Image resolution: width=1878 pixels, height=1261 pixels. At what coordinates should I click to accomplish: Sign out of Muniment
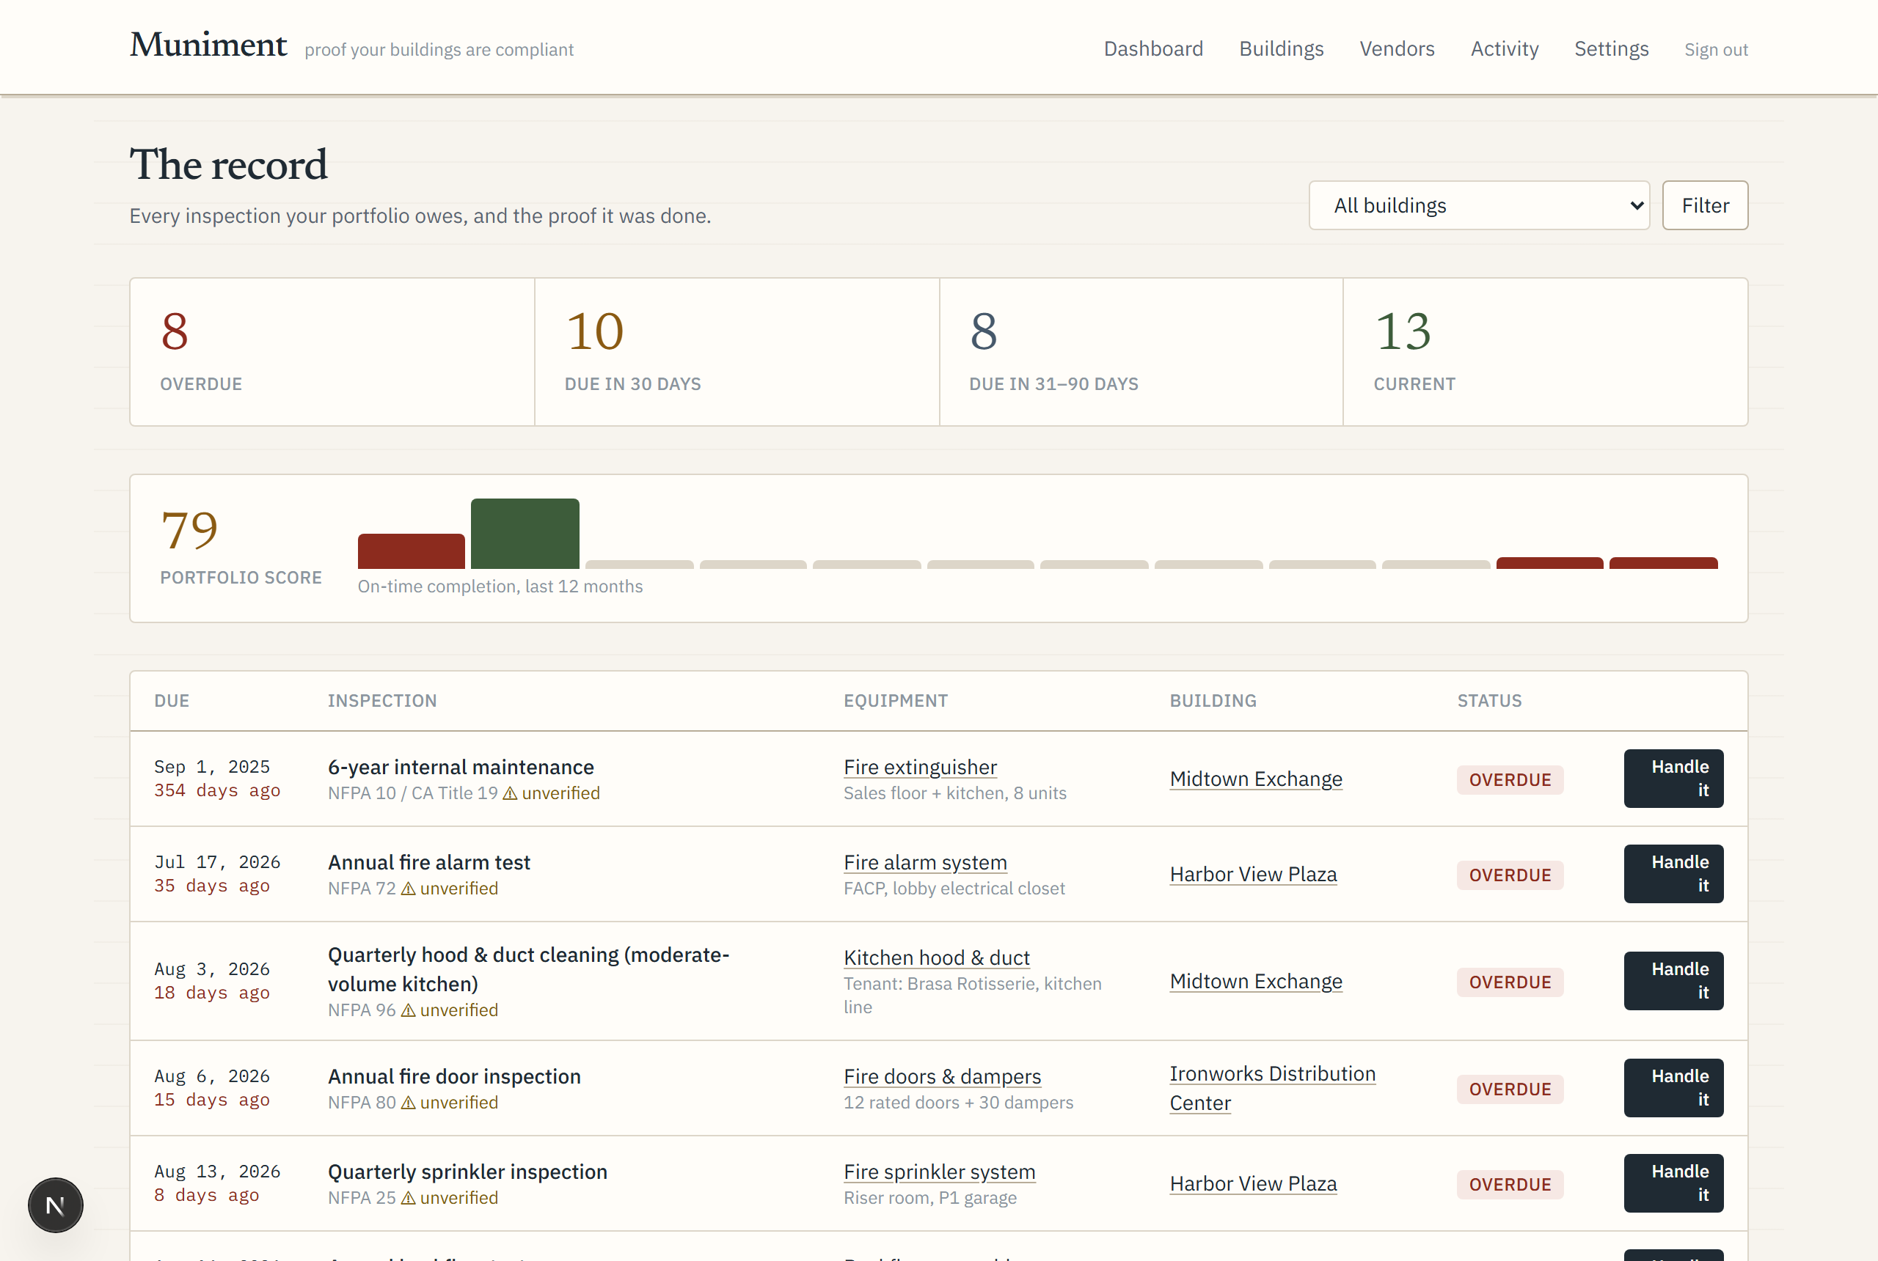tap(1715, 50)
